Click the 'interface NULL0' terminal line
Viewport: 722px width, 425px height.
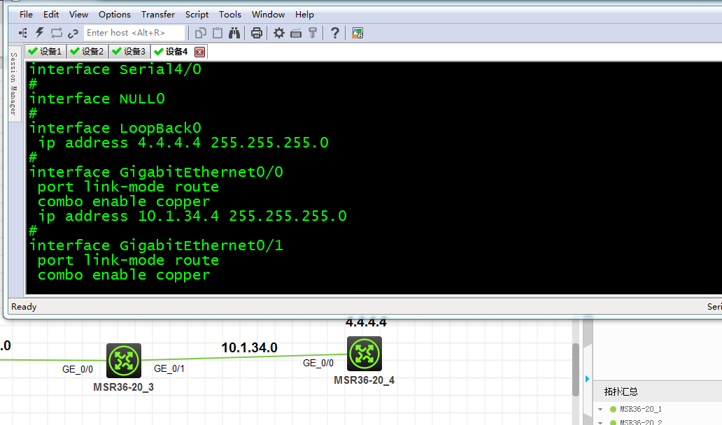[x=97, y=99]
